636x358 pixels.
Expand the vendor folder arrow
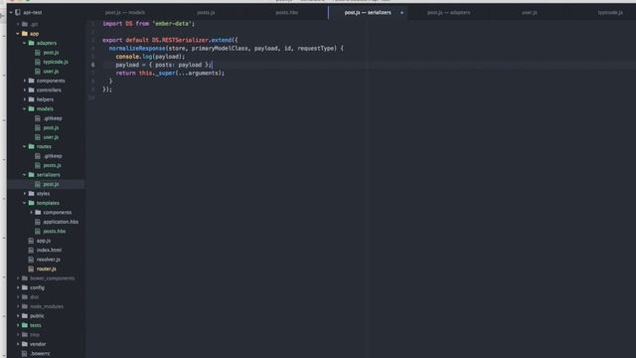pos(18,344)
